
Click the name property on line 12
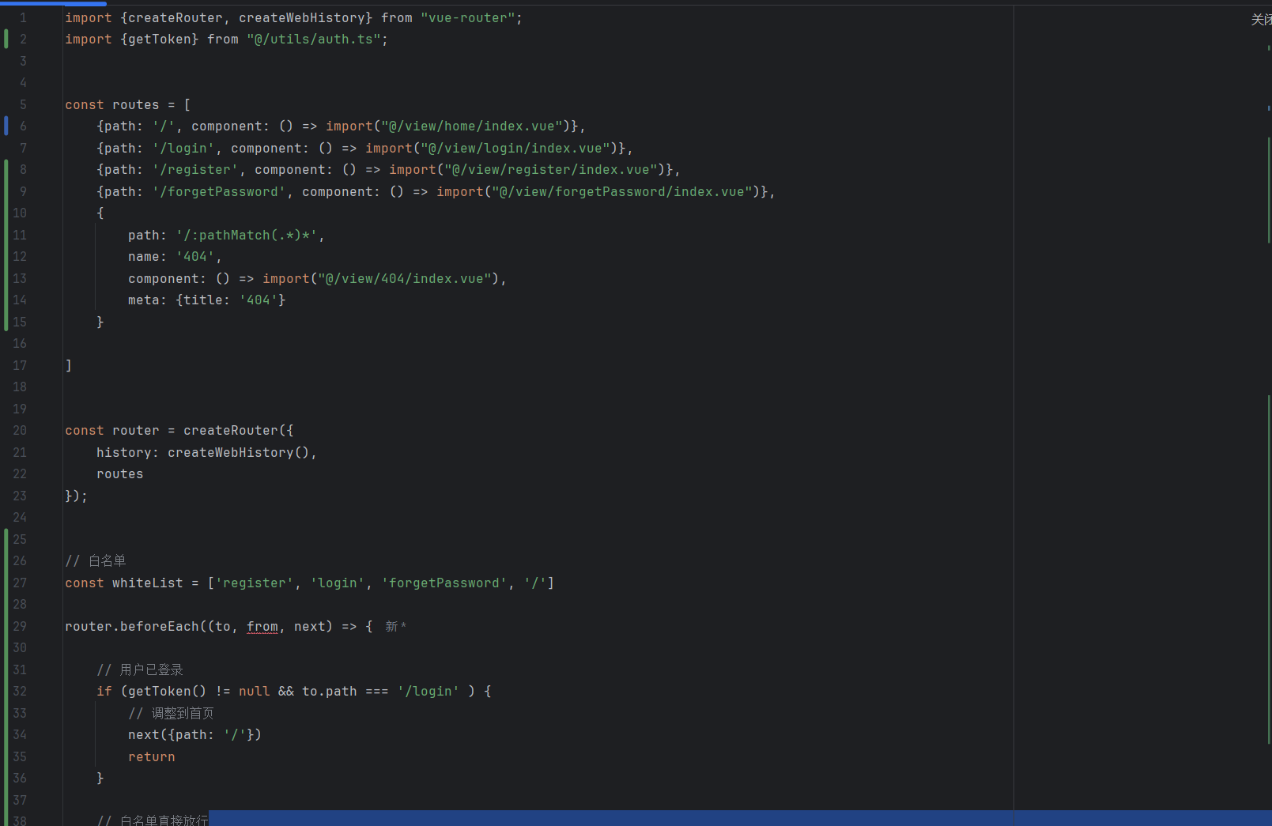tap(144, 257)
